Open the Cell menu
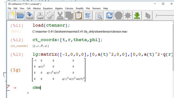This screenshot has height=98, width=174. click(29, 8)
